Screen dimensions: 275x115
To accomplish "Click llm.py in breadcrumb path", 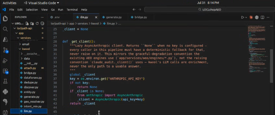I will [110, 23].
